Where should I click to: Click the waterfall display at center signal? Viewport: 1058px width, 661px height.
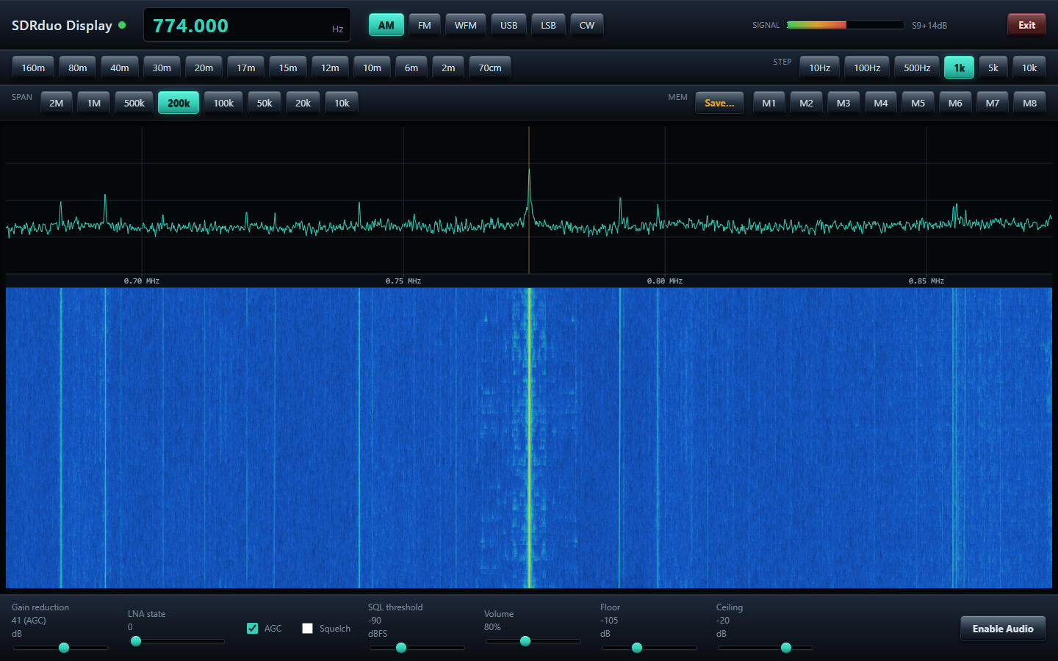pos(529,438)
